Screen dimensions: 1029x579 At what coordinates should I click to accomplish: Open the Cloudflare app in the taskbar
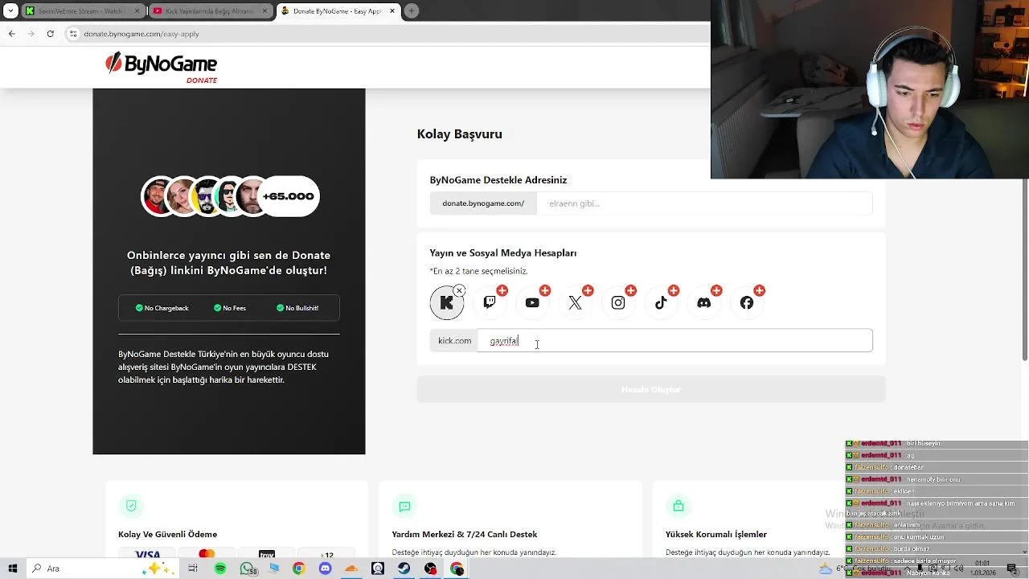pos(351,569)
